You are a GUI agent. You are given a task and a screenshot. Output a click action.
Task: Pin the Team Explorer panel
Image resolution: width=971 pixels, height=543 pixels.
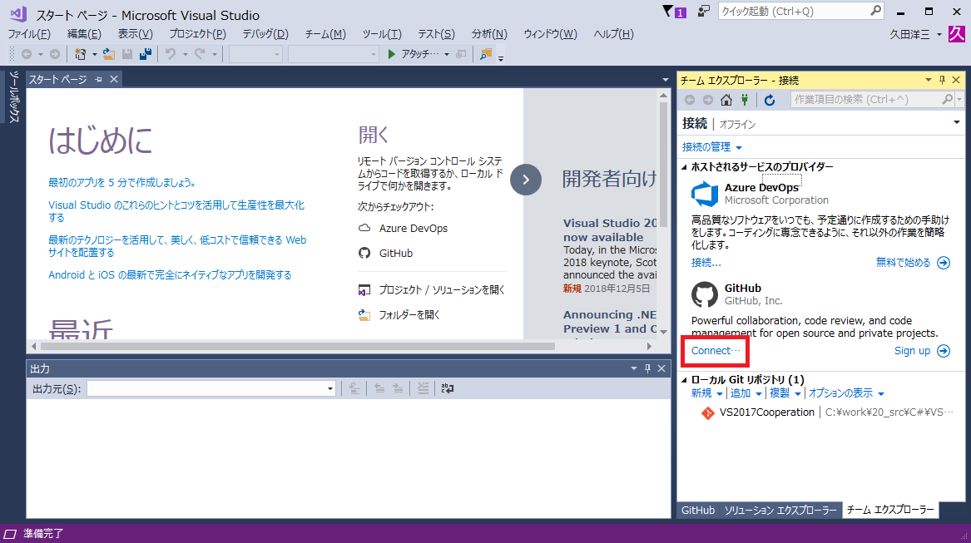941,80
